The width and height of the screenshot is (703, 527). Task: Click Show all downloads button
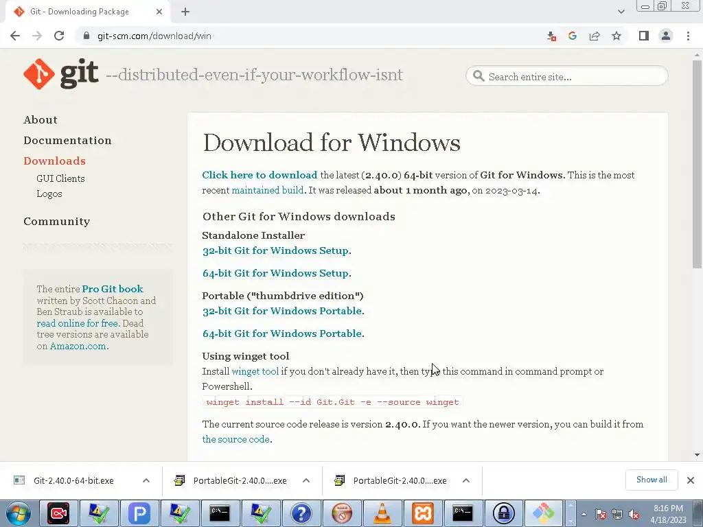tap(652, 480)
